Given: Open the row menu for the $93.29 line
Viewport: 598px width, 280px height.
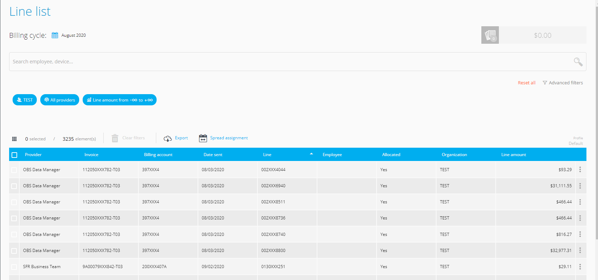Looking at the screenshot, I should point(580,170).
